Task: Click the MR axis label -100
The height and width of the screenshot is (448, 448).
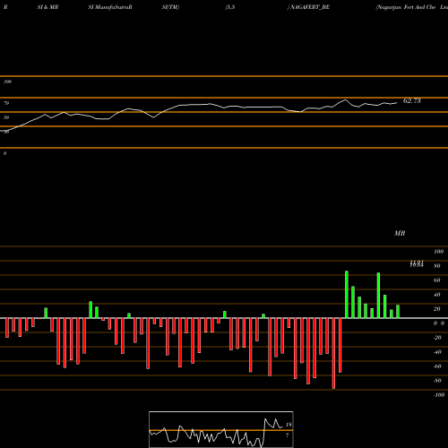Action: pyautogui.click(x=439, y=395)
